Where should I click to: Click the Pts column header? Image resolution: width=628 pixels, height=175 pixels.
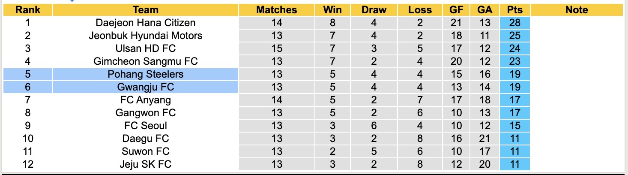click(x=514, y=10)
